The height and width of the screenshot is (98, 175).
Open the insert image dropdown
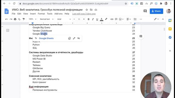coord(121,19)
